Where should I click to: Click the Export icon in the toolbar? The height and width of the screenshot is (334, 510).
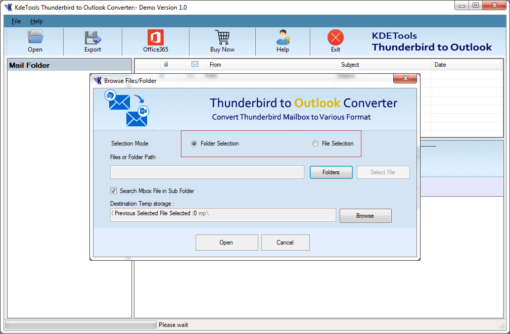[x=92, y=40]
